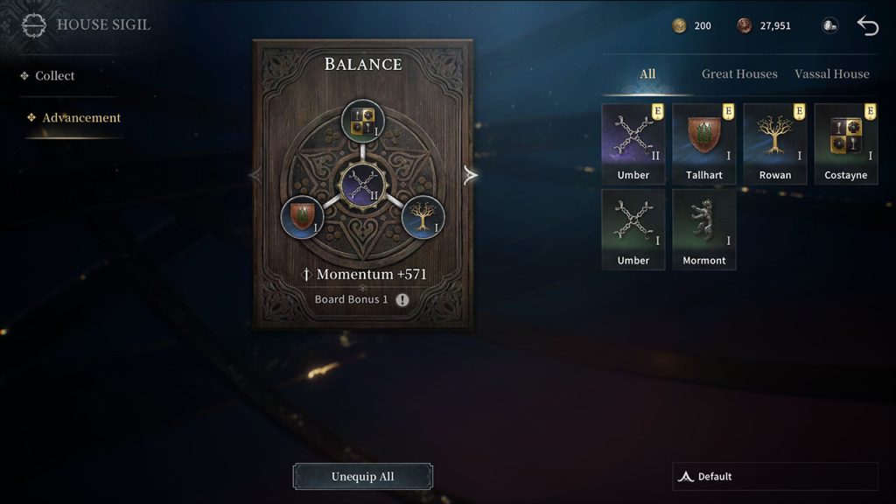This screenshot has width=896, height=504.
Task: Go to previous board with left arrow
Action: point(255,175)
